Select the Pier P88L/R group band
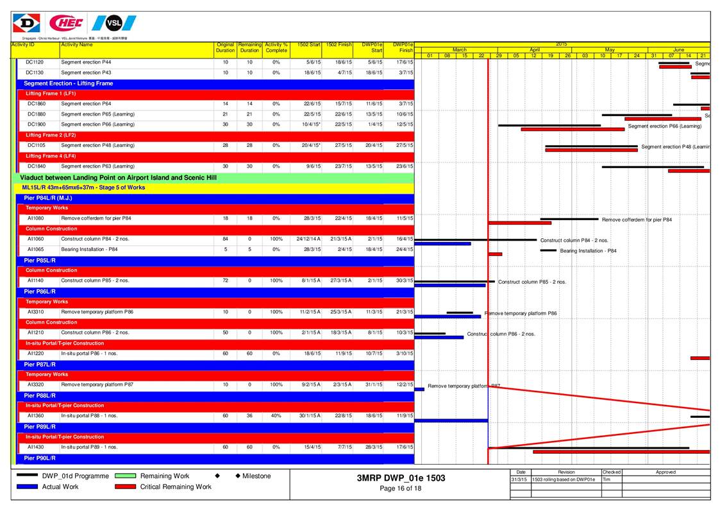Image resolution: width=720 pixels, height=509 pixels. 215,395
